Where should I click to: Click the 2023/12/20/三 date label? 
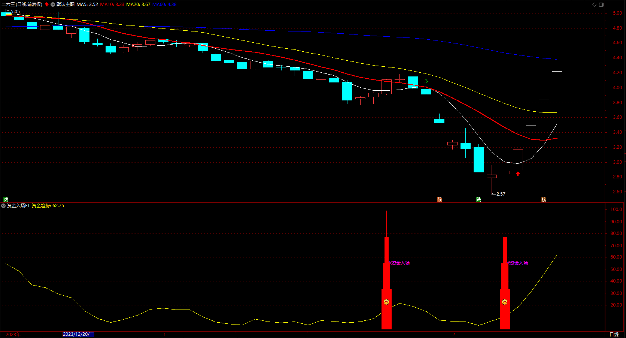(78, 334)
